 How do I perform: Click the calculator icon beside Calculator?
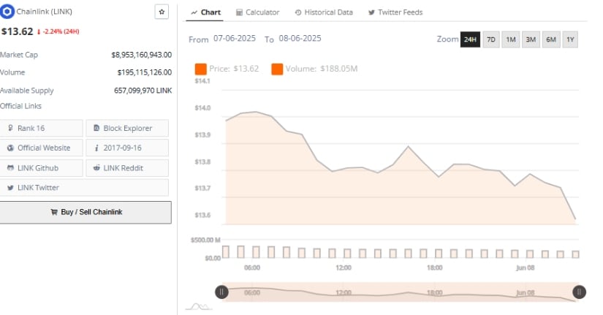[x=239, y=12]
